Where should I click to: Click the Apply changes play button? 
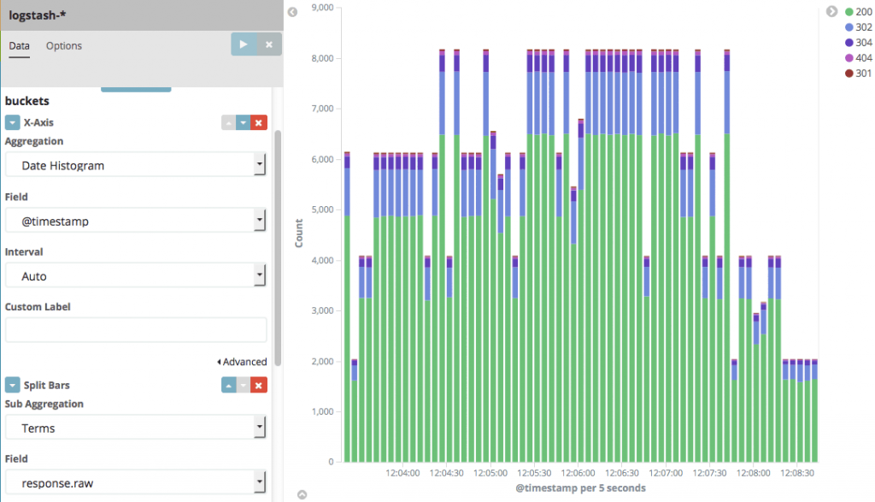[244, 44]
